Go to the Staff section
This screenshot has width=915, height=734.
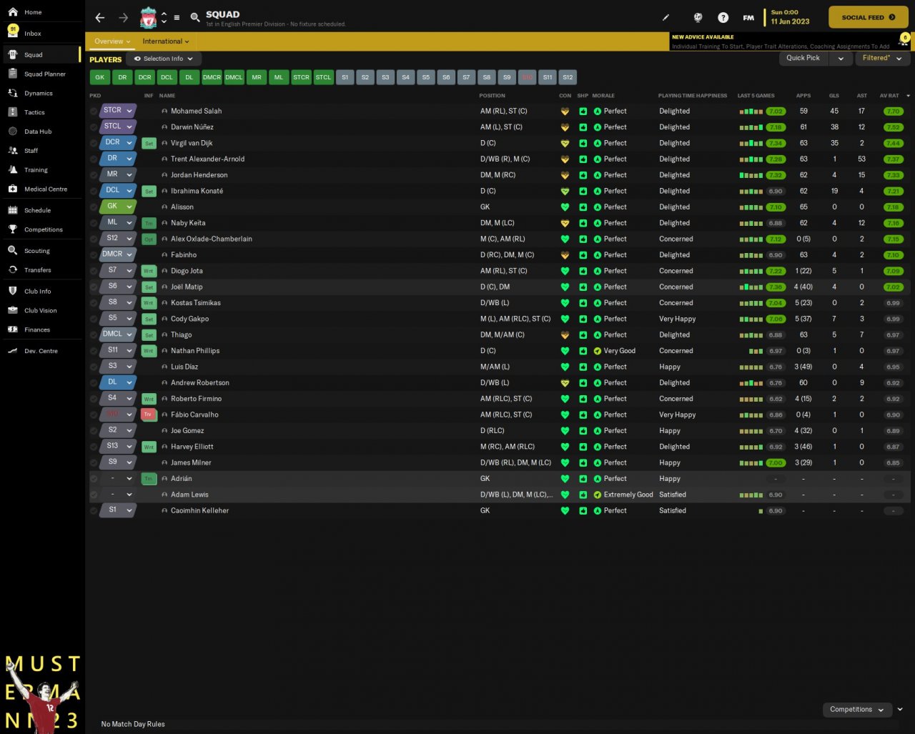(x=31, y=151)
